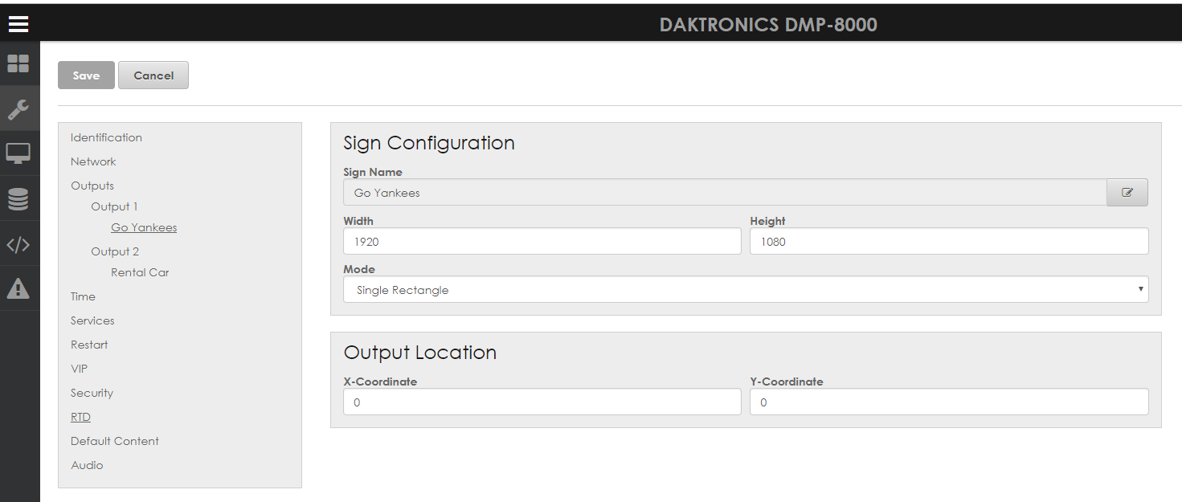This screenshot has width=1182, height=502.
Task: Open the RTD settings link
Action: coord(80,416)
